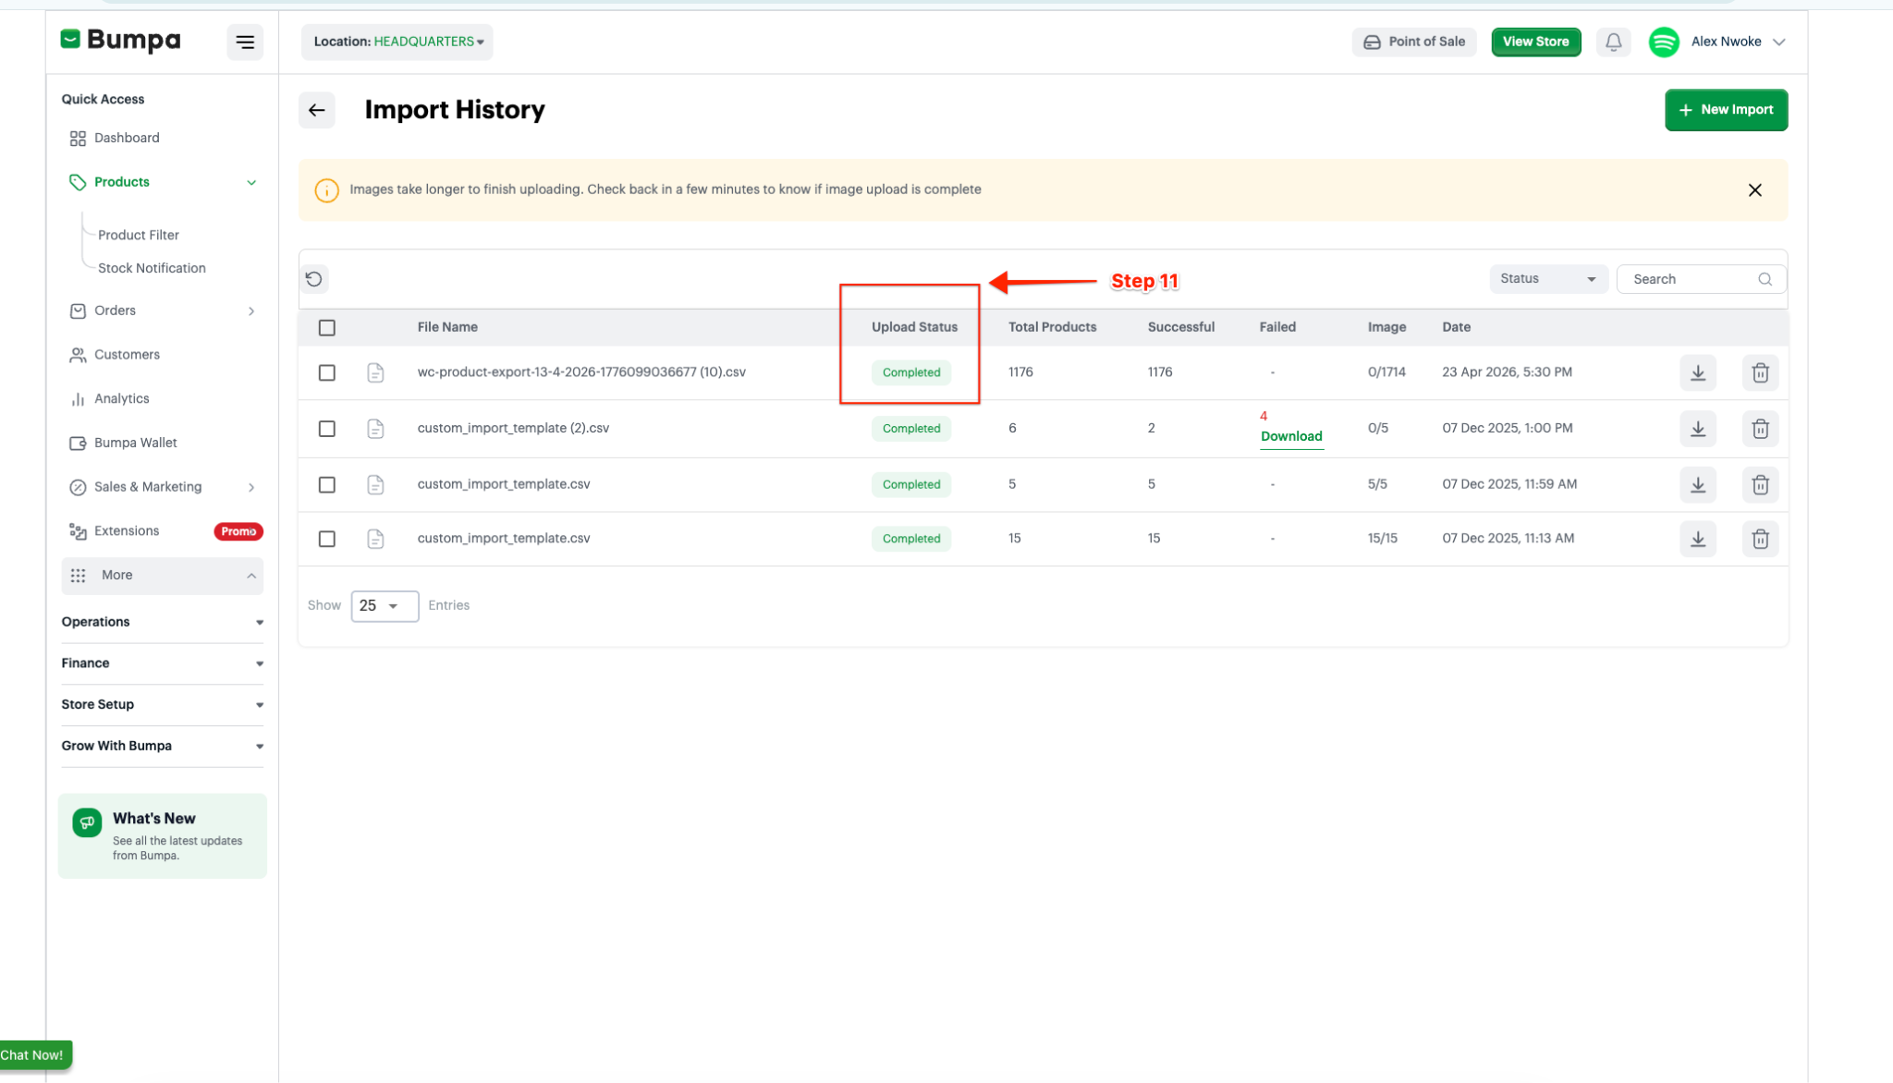
Task: Tick the select-all checkbox in table header
Action: click(x=327, y=327)
